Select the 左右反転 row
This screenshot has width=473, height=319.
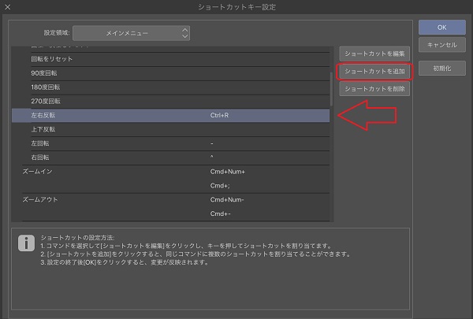click(x=170, y=116)
